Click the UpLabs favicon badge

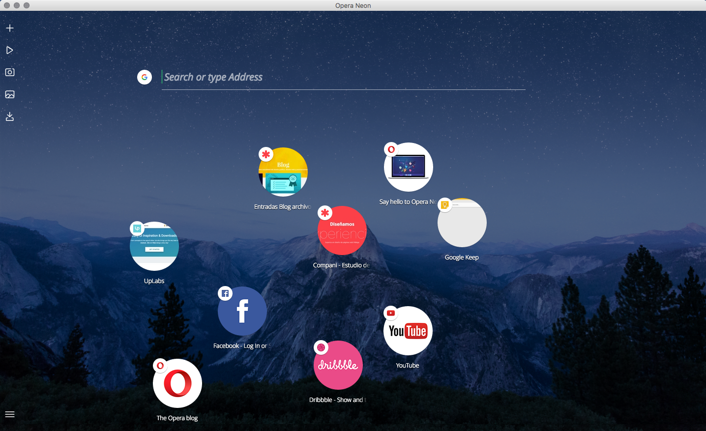click(137, 229)
